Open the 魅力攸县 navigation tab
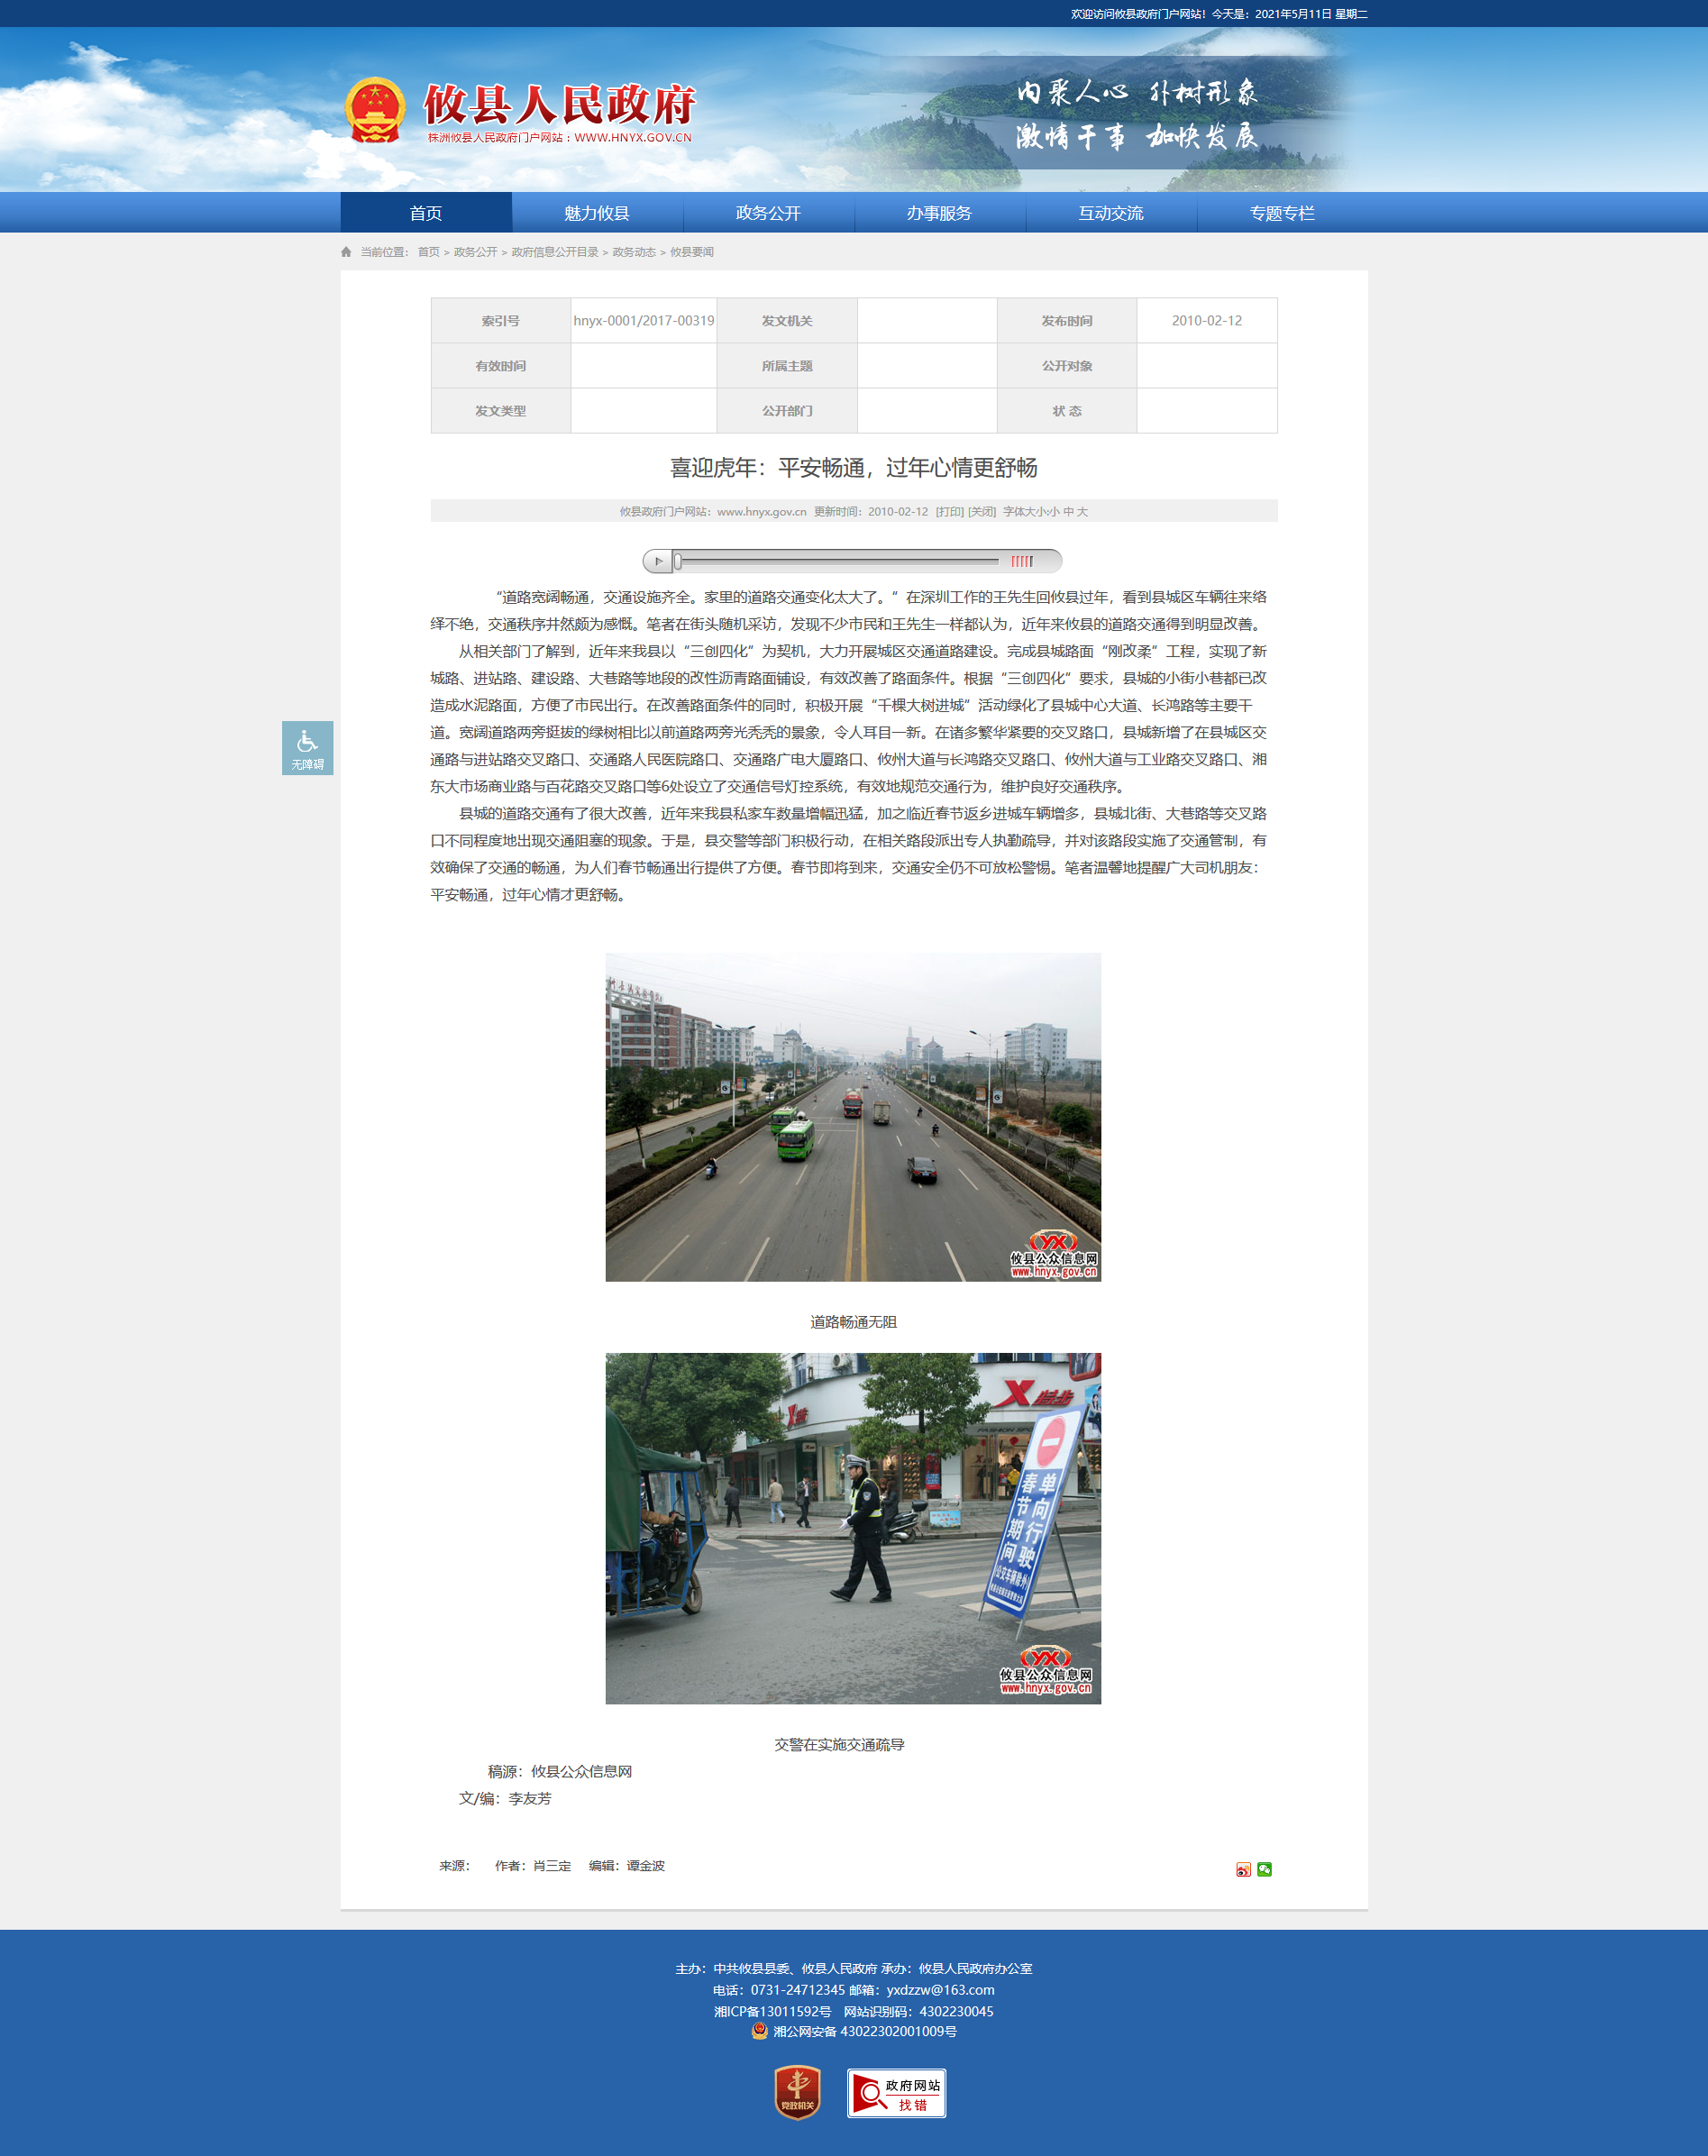The width and height of the screenshot is (1708, 2156). click(x=596, y=213)
